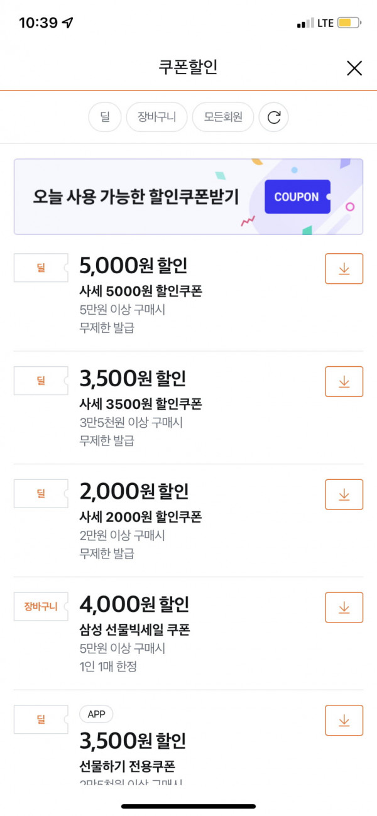Refresh the coupon list
377x816 pixels.
(x=273, y=117)
